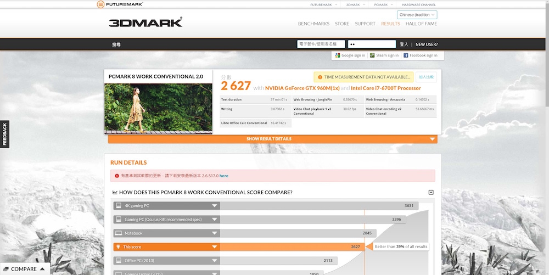The image size is (549, 275).
Task: Collapse score comparison section with square icon
Action: tap(431, 193)
